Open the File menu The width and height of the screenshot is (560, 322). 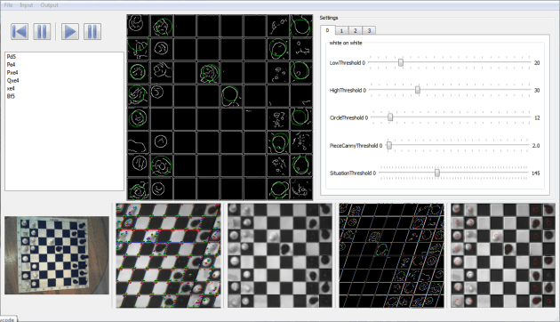click(x=8, y=5)
